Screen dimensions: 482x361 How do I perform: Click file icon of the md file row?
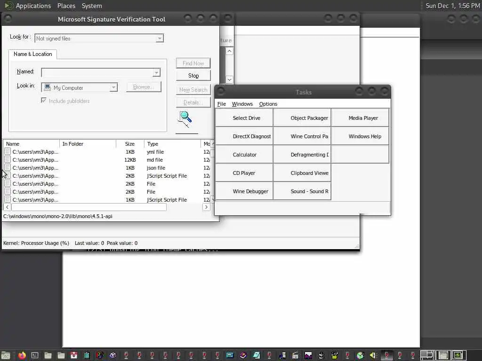[8, 160]
